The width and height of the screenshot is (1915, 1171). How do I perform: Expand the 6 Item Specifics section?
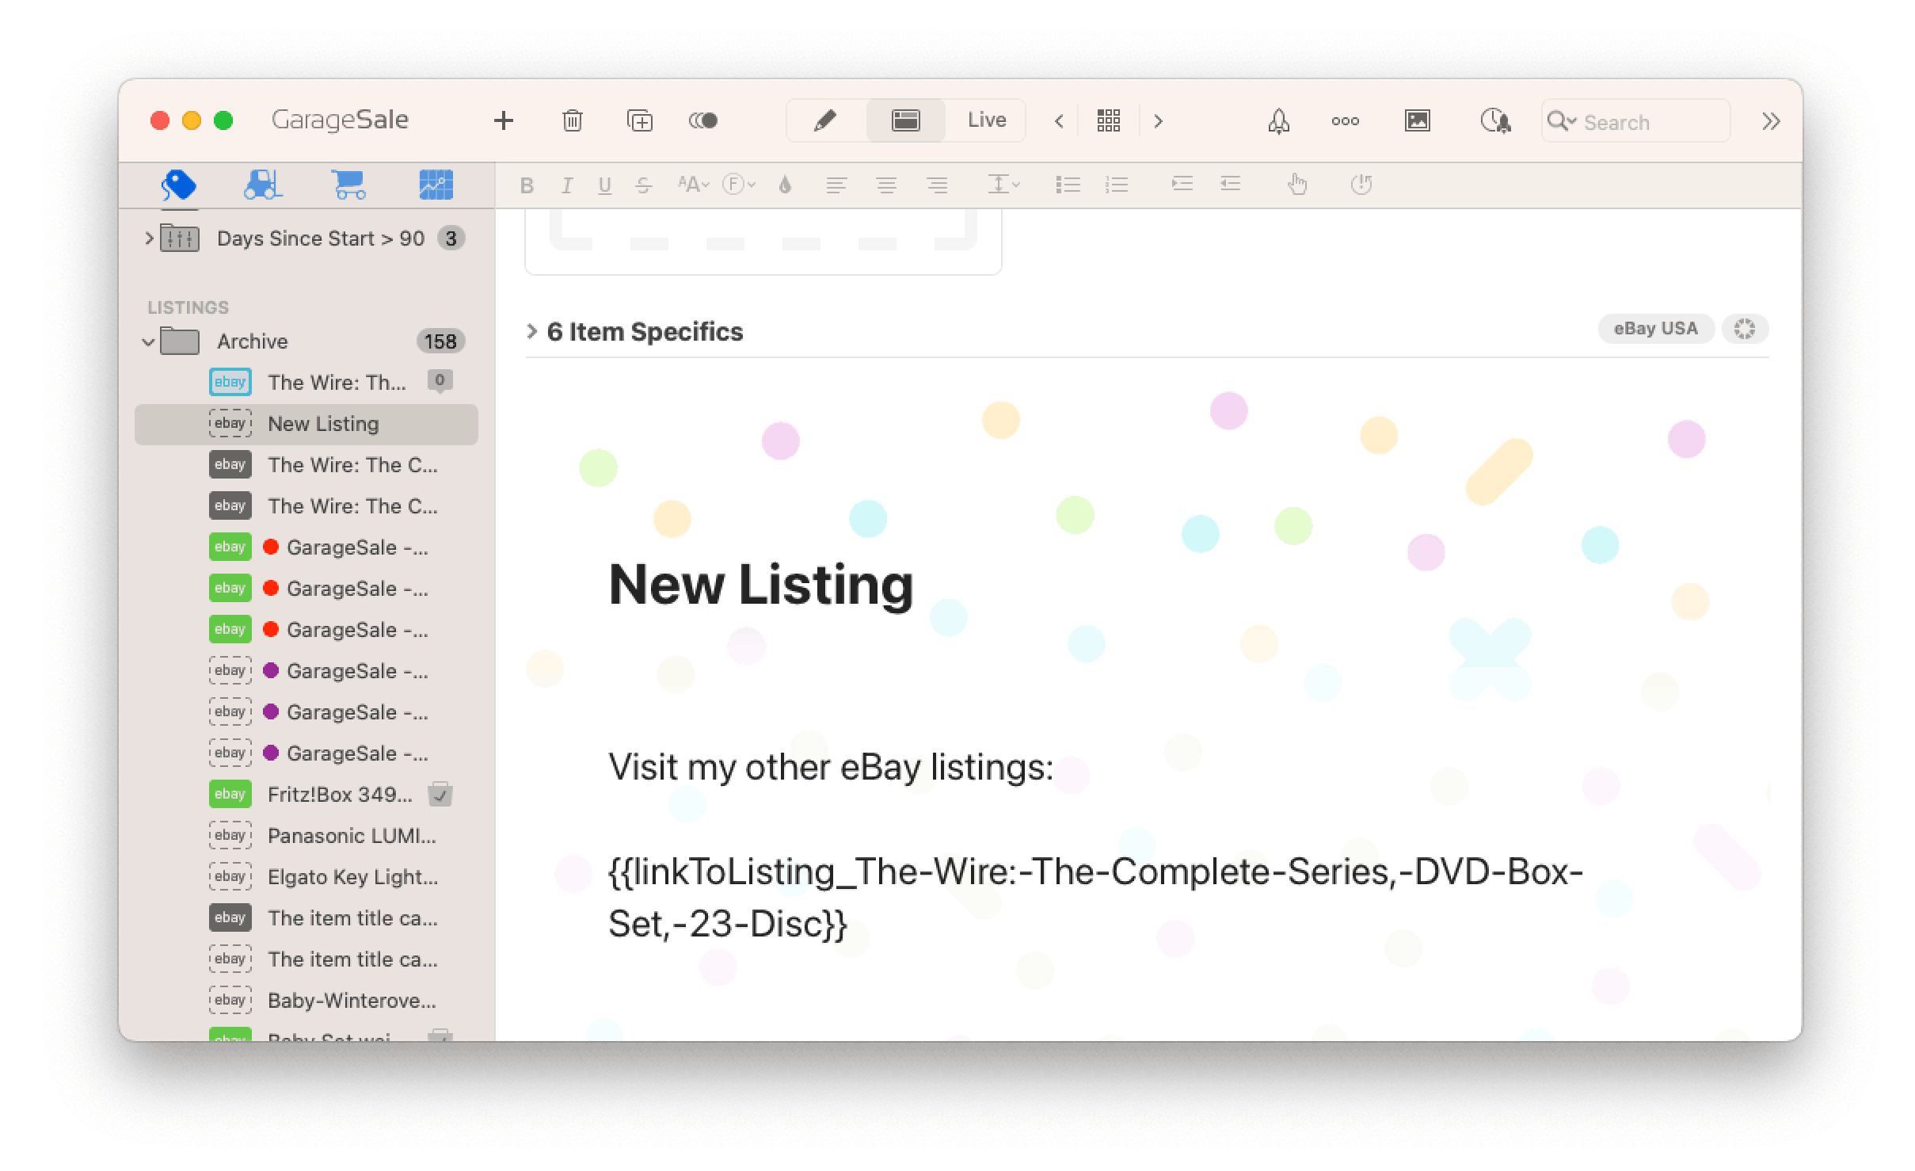[x=532, y=331]
